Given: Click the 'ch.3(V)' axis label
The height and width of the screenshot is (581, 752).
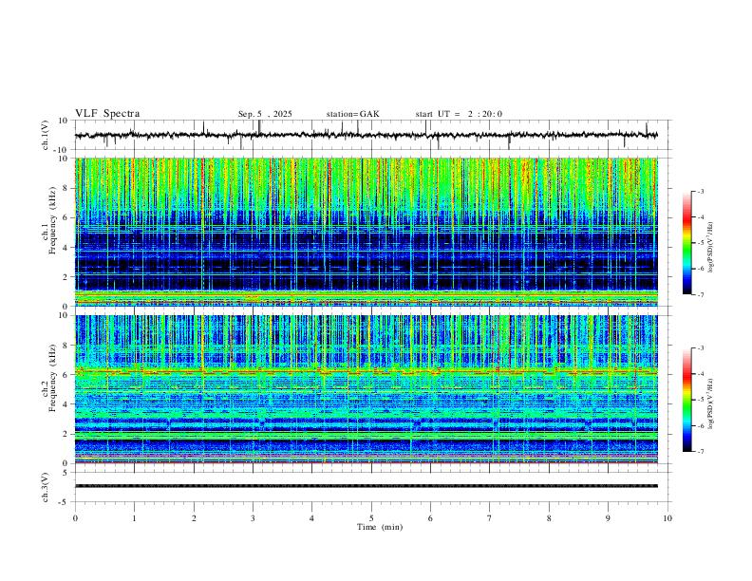Looking at the screenshot, I should [x=46, y=487].
